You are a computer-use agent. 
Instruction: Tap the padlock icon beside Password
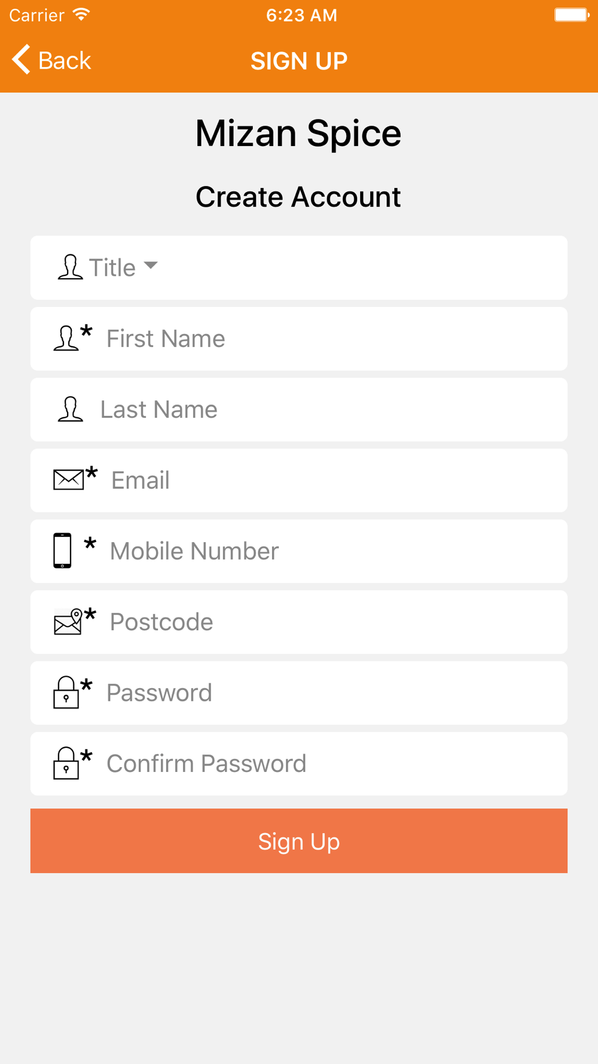point(66,692)
